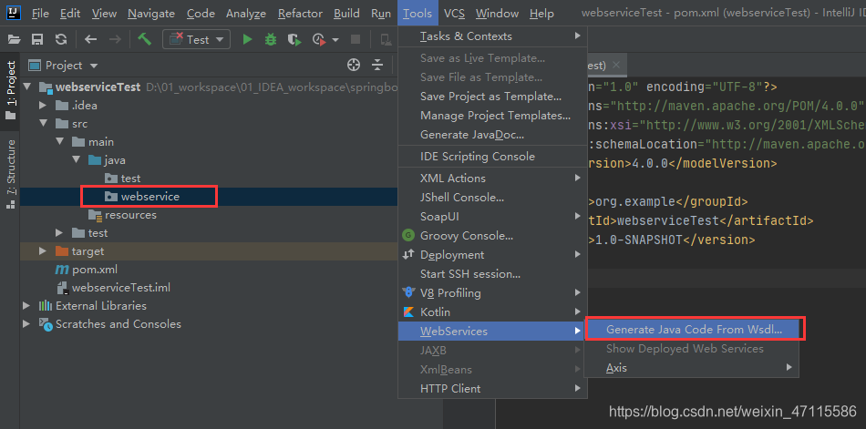Open the Refactor menu

click(300, 14)
